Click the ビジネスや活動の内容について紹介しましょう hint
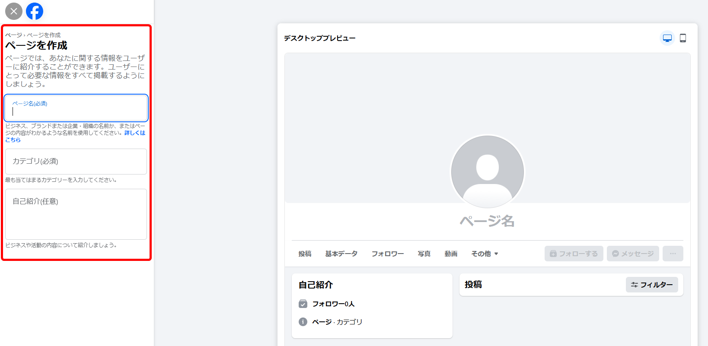 coord(61,245)
